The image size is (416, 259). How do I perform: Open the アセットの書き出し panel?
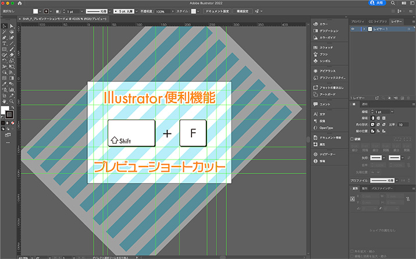pyautogui.click(x=329, y=87)
